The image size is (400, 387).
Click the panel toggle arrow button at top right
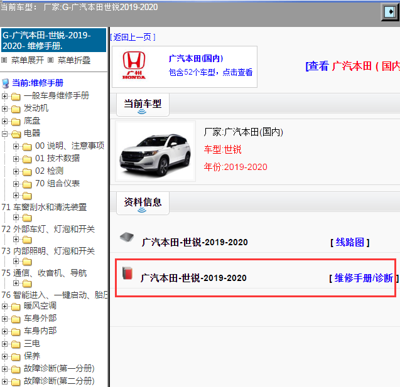point(390,11)
